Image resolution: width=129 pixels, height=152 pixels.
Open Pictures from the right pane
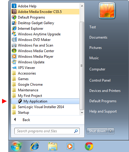[x=96, y=48]
